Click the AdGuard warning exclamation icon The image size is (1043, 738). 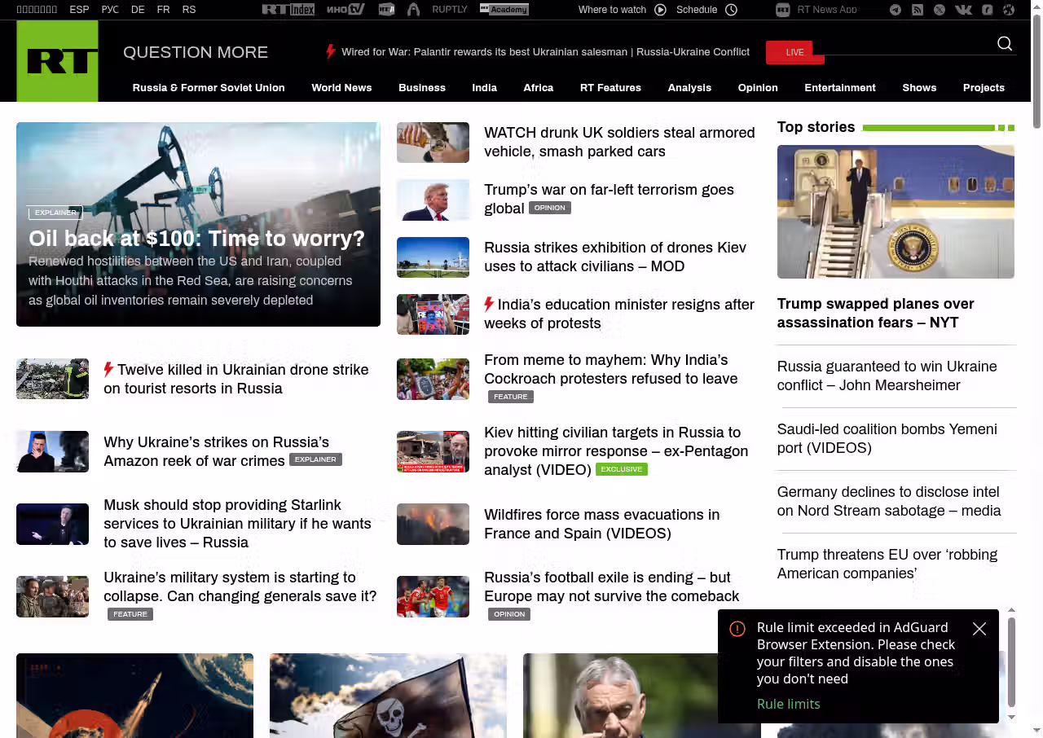pos(737,629)
